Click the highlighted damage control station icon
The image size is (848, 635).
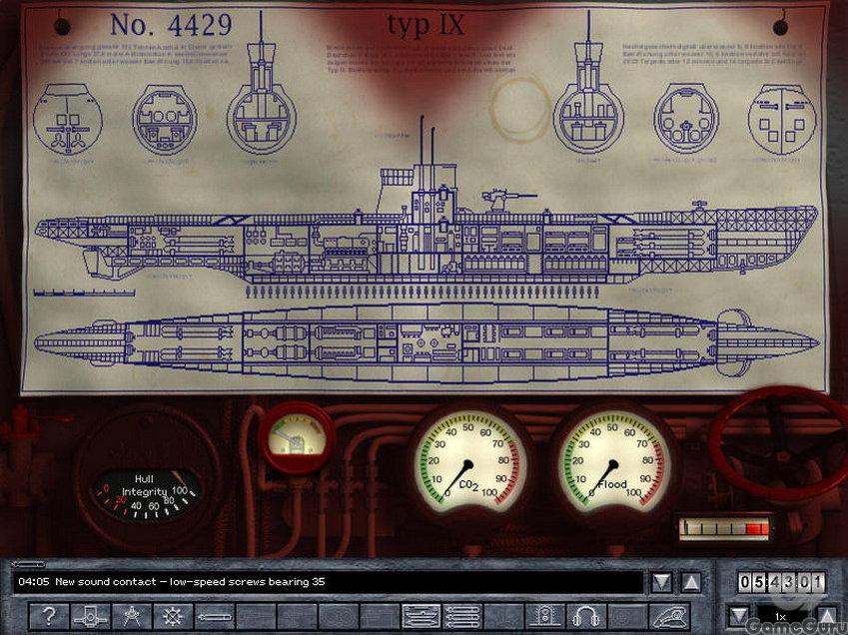[422, 616]
